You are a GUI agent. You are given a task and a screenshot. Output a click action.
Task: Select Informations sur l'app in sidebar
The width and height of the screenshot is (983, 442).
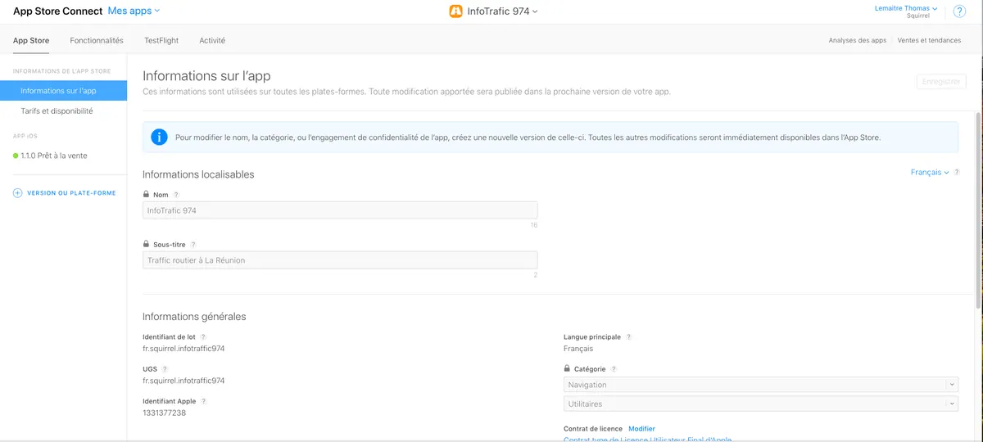(64, 91)
